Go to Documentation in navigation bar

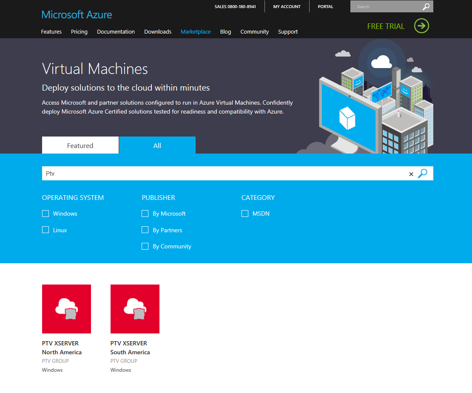click(x=116, y=32)
